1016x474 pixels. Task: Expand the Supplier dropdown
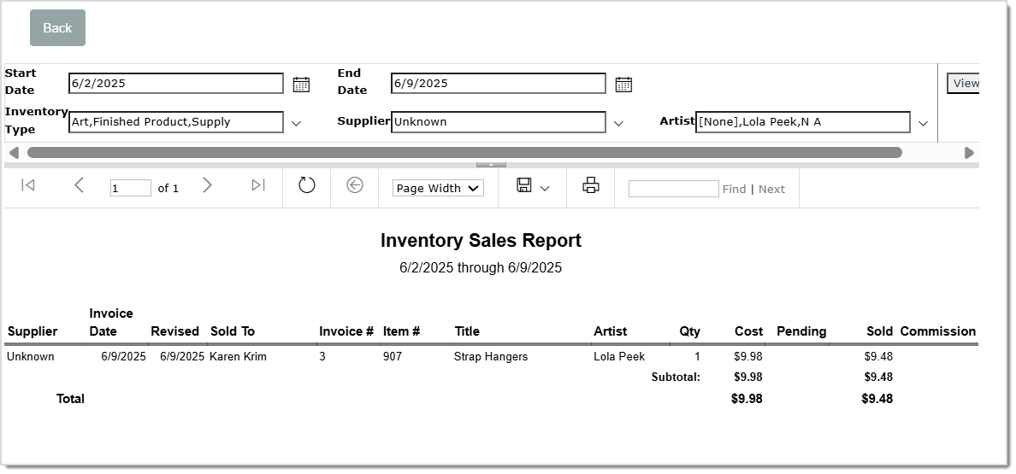coord(618,123)
